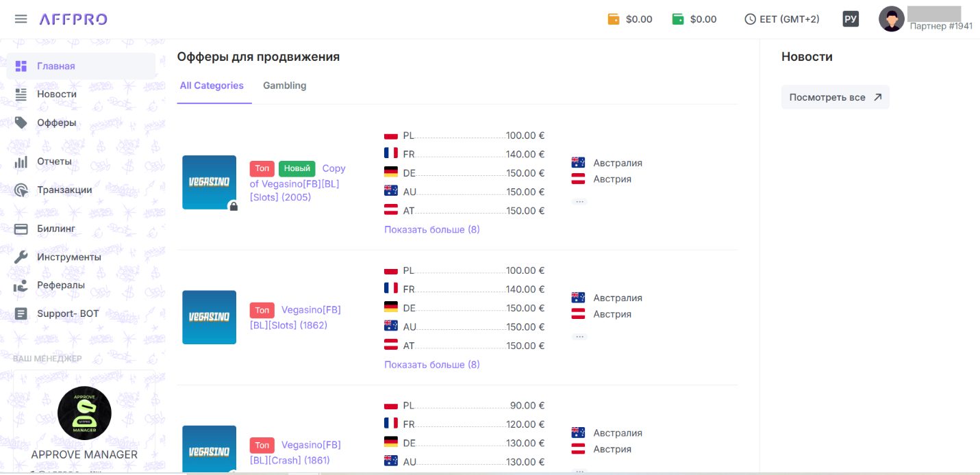Click the green wallet balance icon
The image size is (980, 475).
(678, 19)
